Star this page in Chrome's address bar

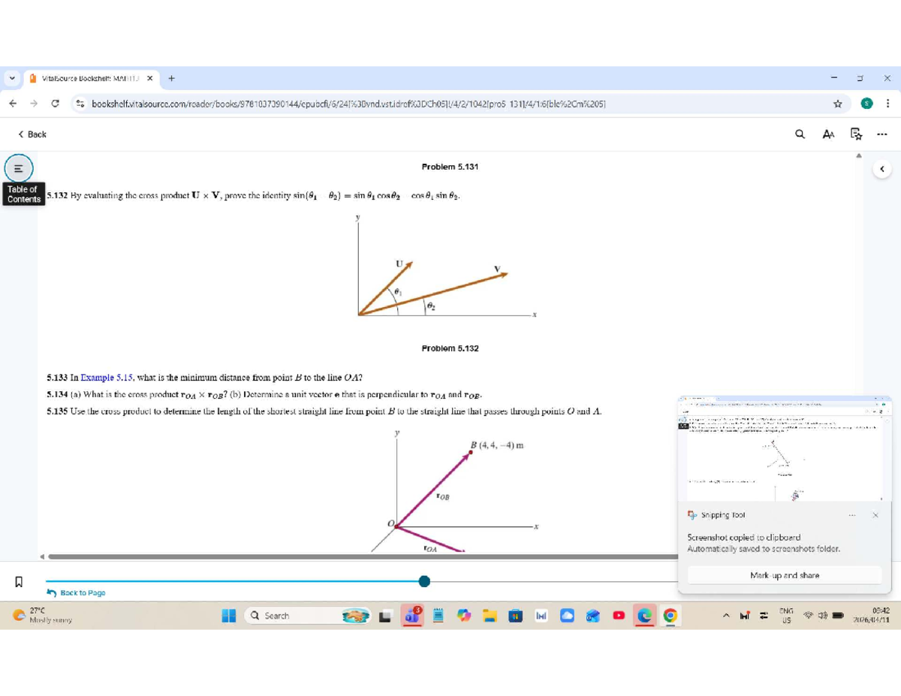837,104
